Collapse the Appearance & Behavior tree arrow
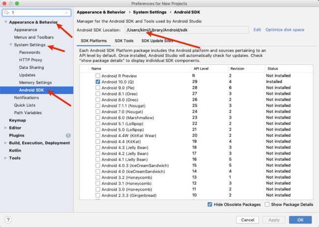 pyautogui.click(x=6, y=22)
